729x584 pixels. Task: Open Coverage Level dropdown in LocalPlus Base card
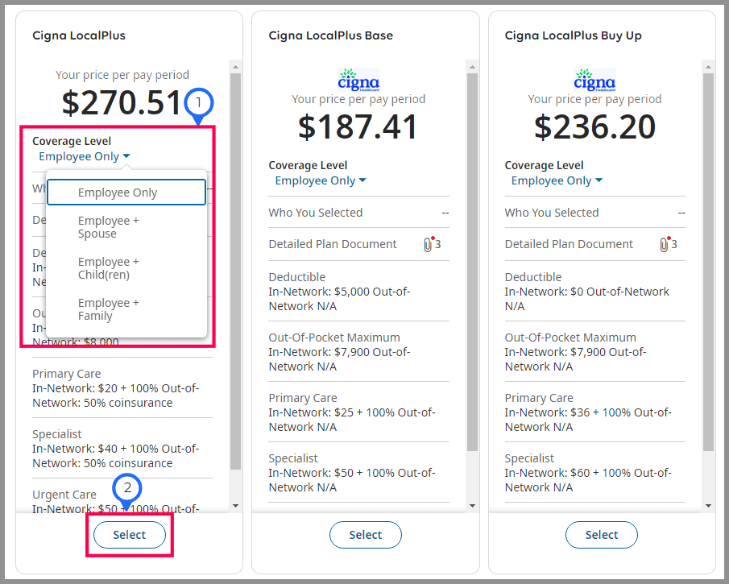click(x=321, y=181)
